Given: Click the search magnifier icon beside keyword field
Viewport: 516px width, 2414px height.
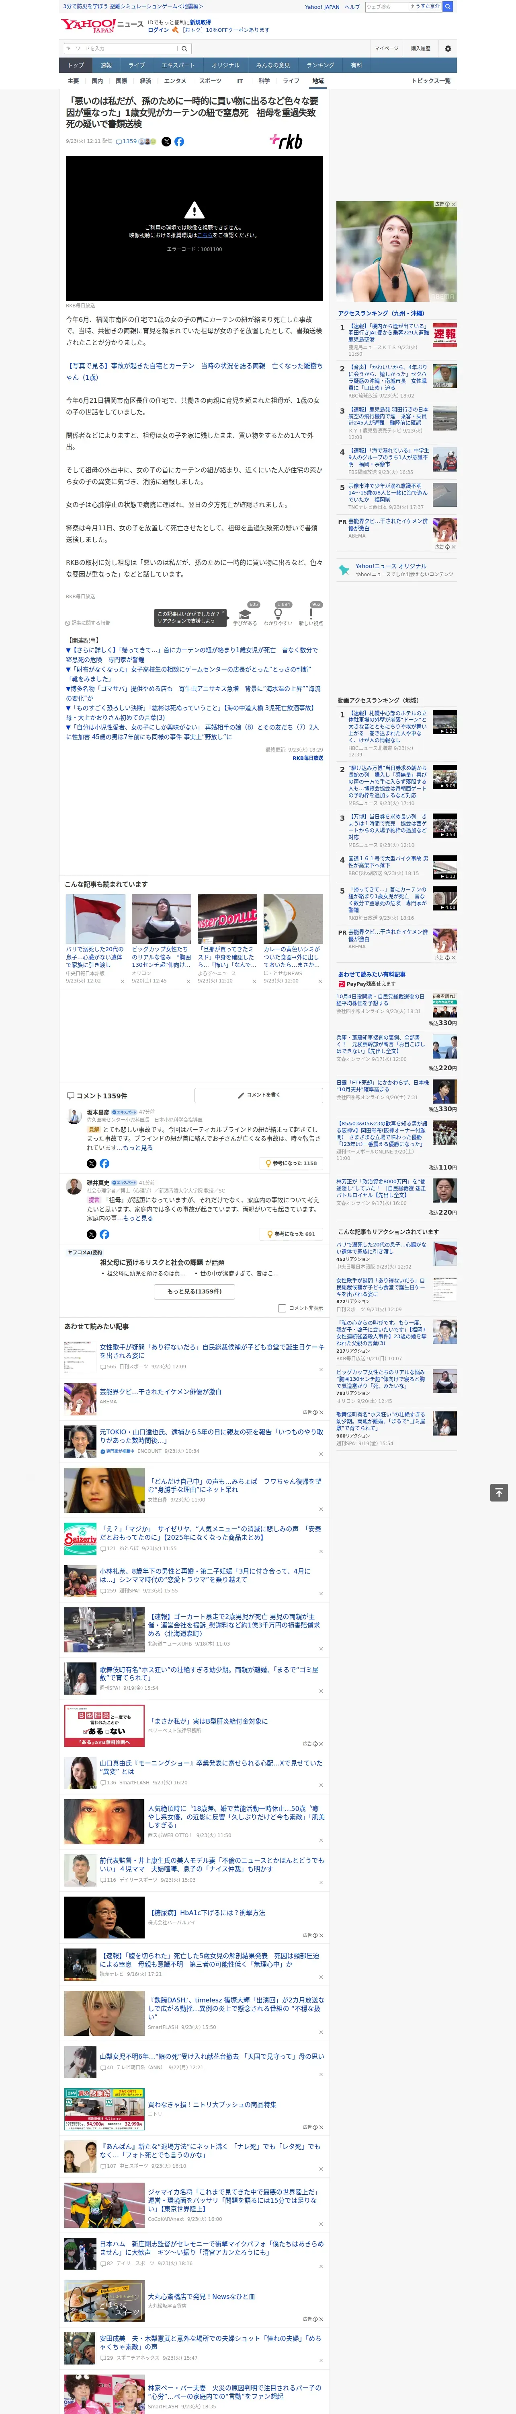Looking at the screenshot, I should [x=184, y=49].
